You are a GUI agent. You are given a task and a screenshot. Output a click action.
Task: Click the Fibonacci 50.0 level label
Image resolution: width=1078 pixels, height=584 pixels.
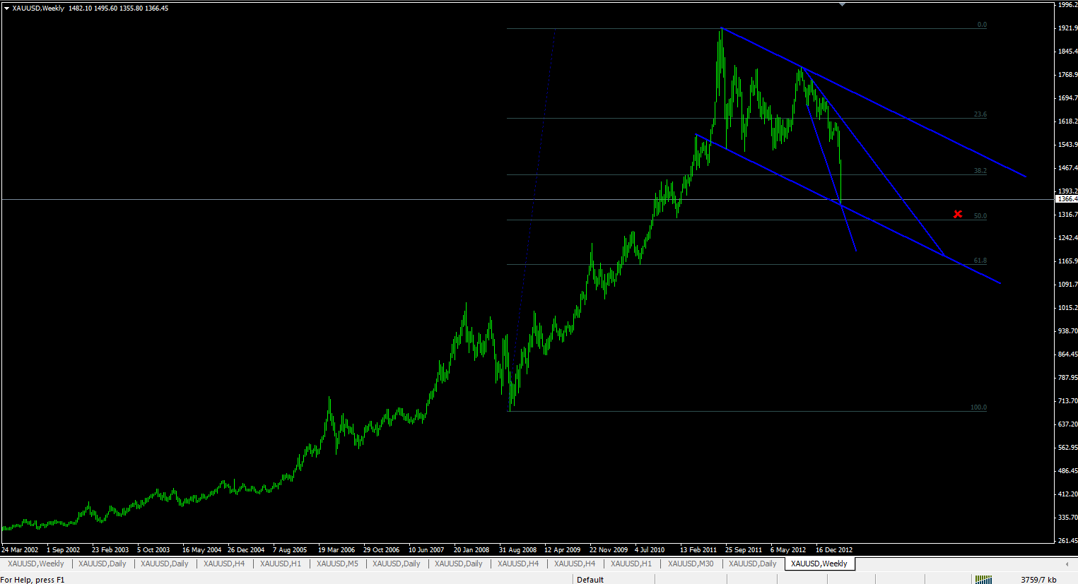point(980,216)
